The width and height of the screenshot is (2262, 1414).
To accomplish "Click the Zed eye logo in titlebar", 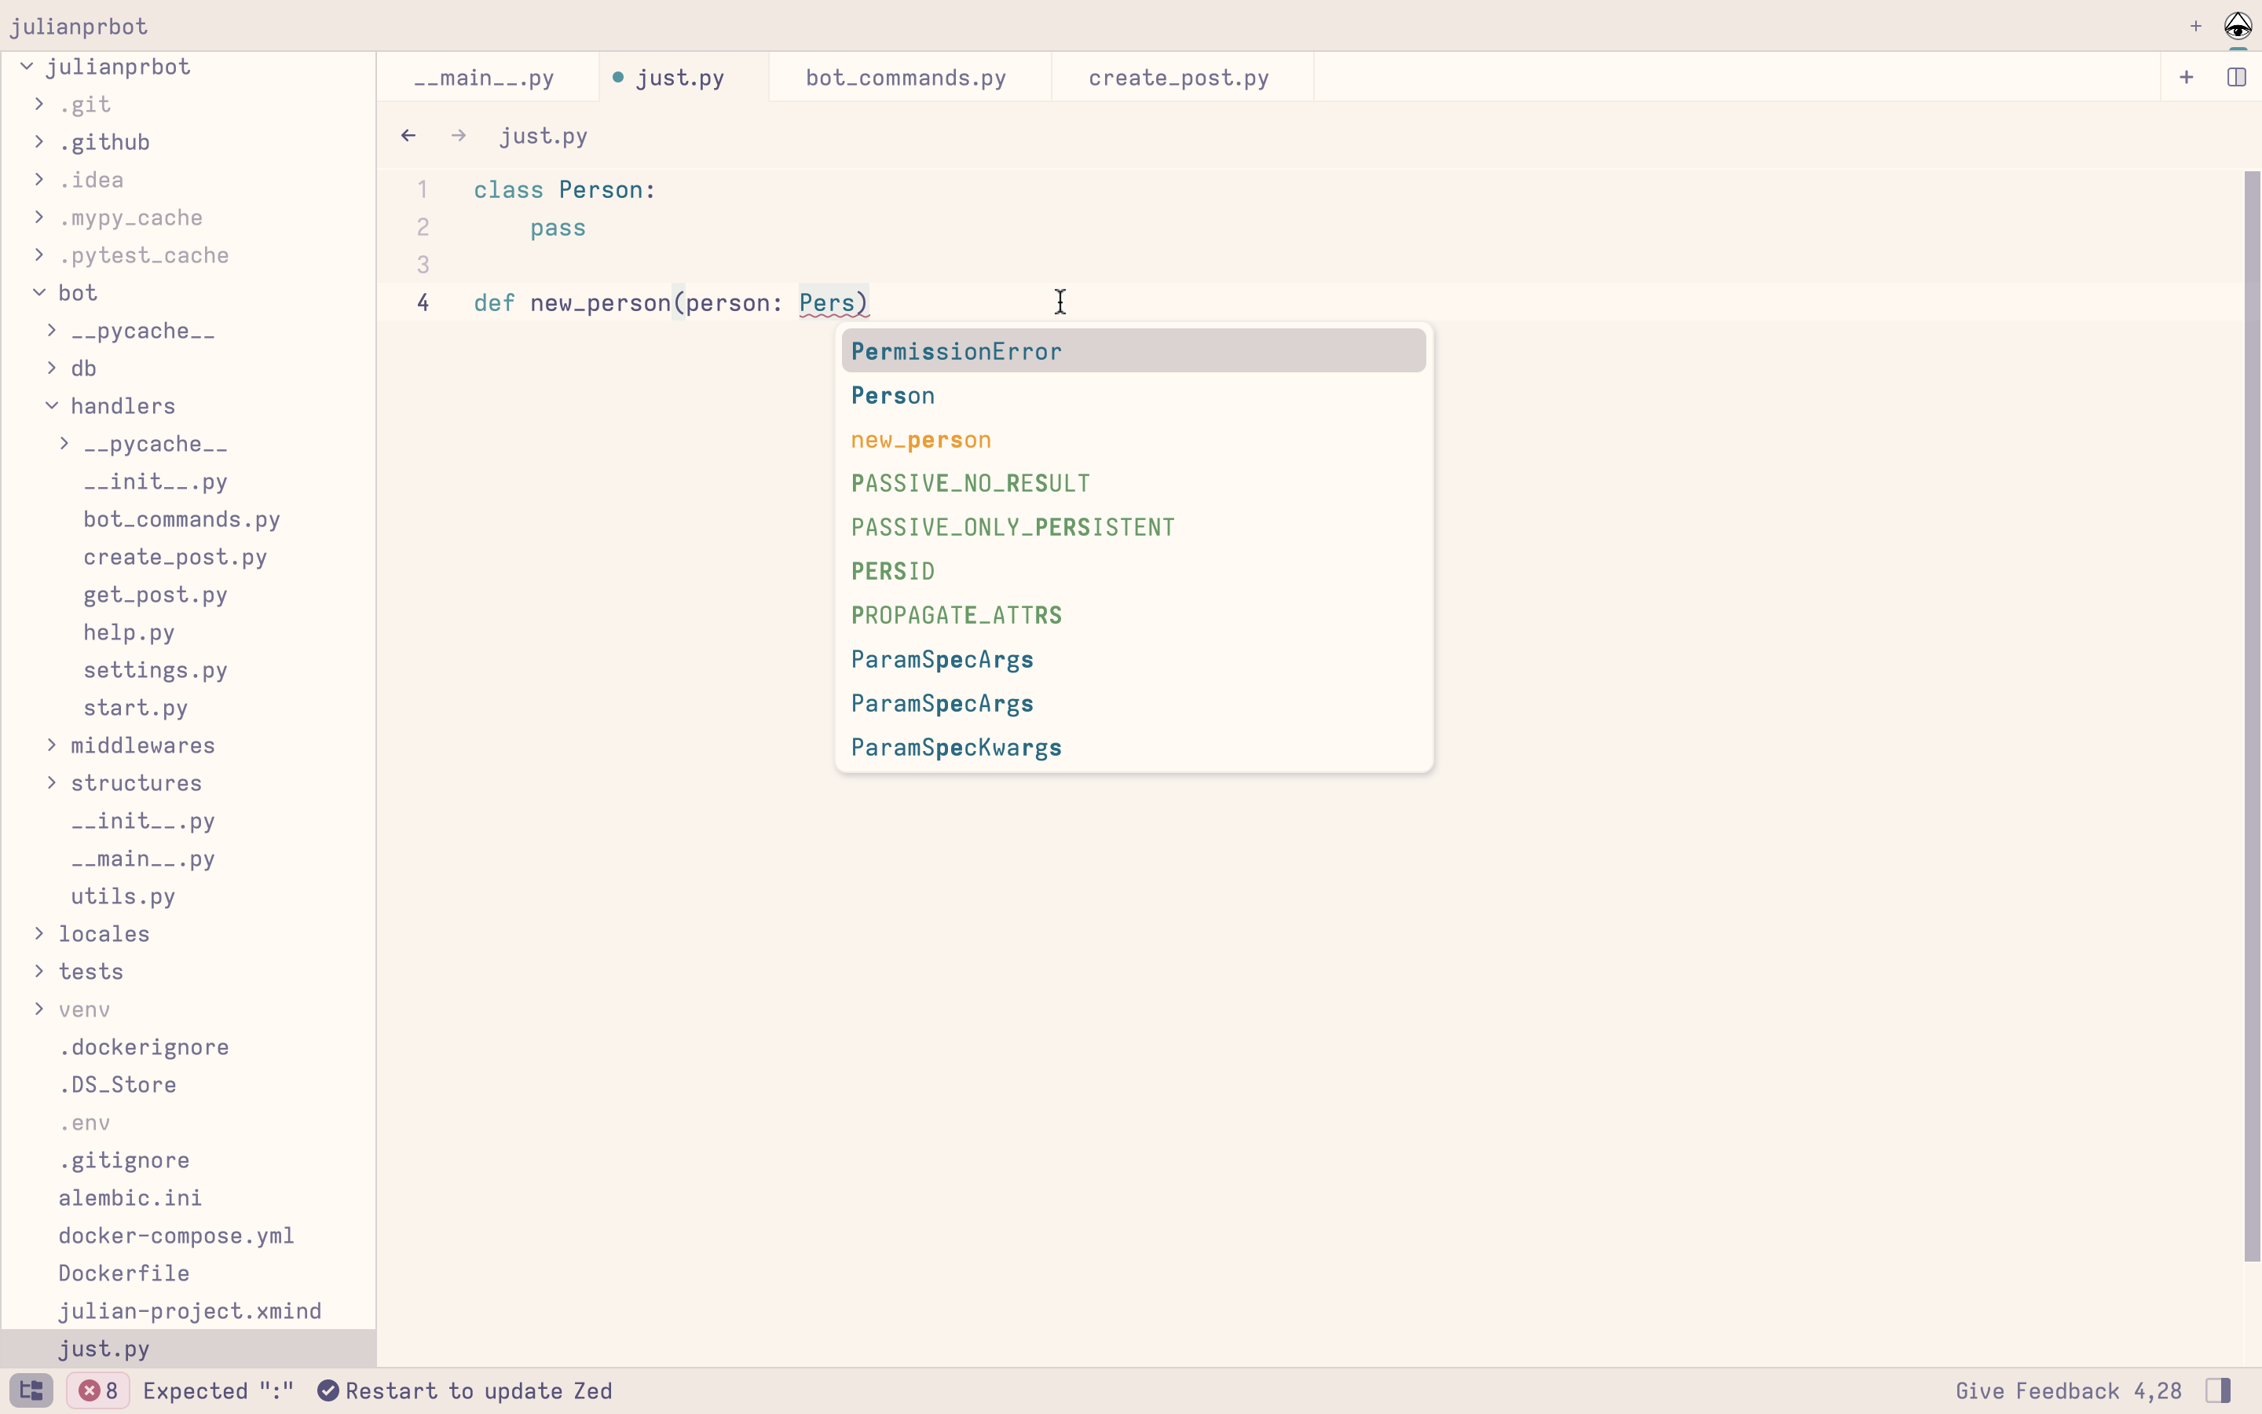I will (x=2237, y=25).
